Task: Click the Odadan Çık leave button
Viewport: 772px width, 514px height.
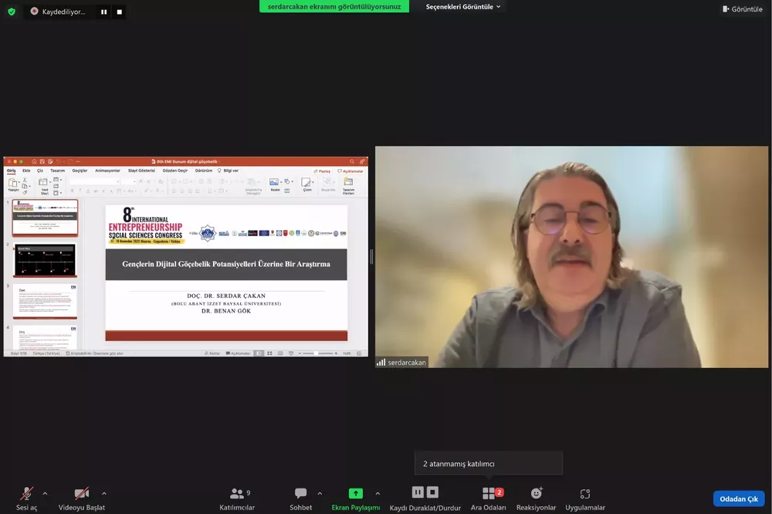Action: [738, 499]
